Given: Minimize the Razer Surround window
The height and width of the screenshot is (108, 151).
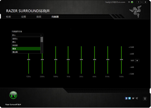Looking at the screenshot, I should tap(142, 2).
